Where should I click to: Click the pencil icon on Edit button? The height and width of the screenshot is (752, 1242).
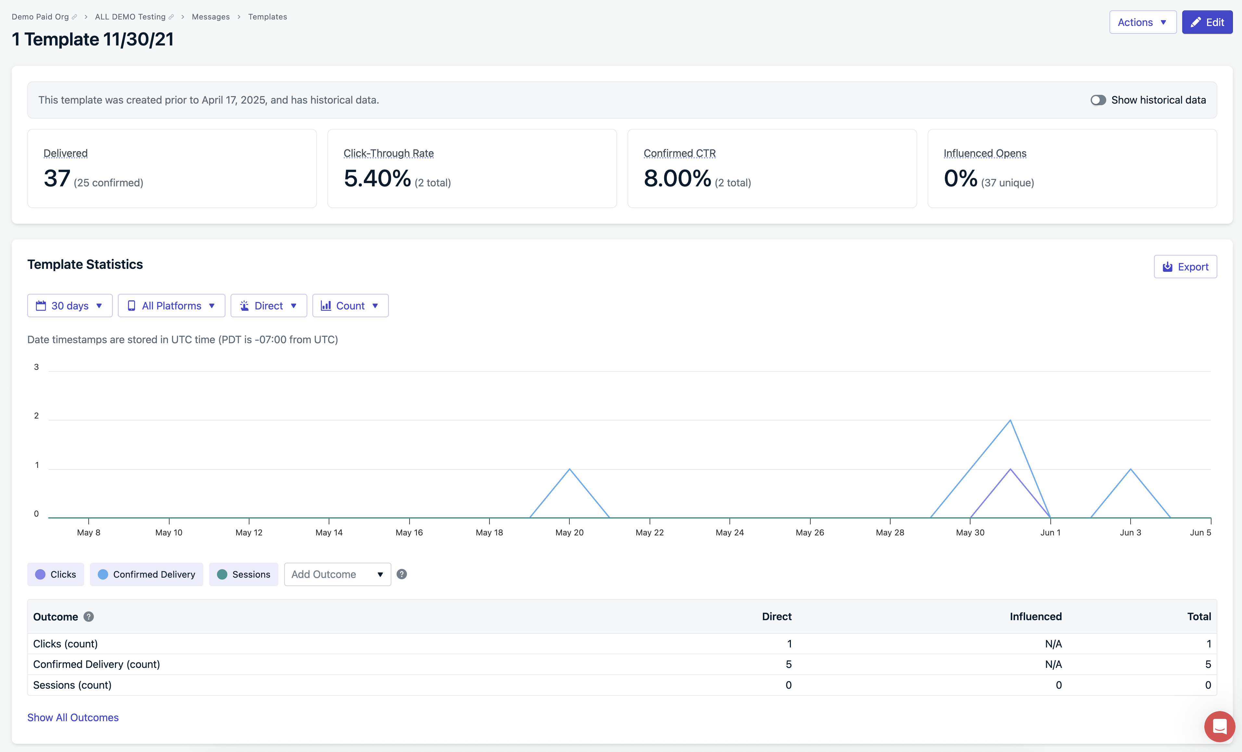click(x=1196, y=22)
